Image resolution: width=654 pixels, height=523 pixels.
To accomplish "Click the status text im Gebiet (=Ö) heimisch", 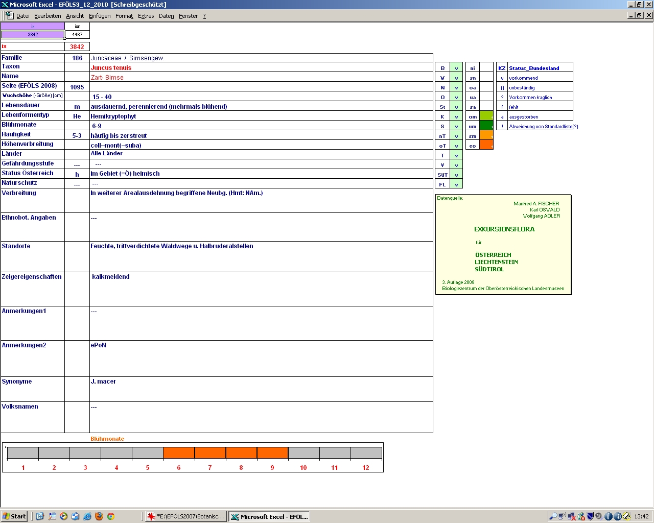I will 125,174.
